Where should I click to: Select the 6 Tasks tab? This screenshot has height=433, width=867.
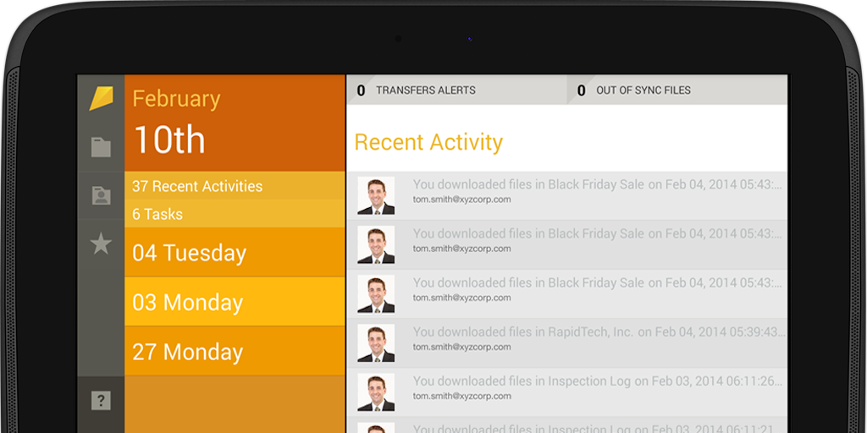tap(235, 214)
